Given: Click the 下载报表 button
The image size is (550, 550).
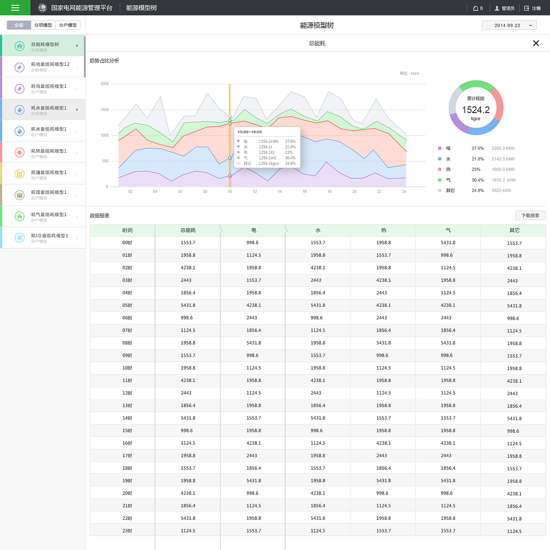Looking at the screenshot, I should pos(530,215).
